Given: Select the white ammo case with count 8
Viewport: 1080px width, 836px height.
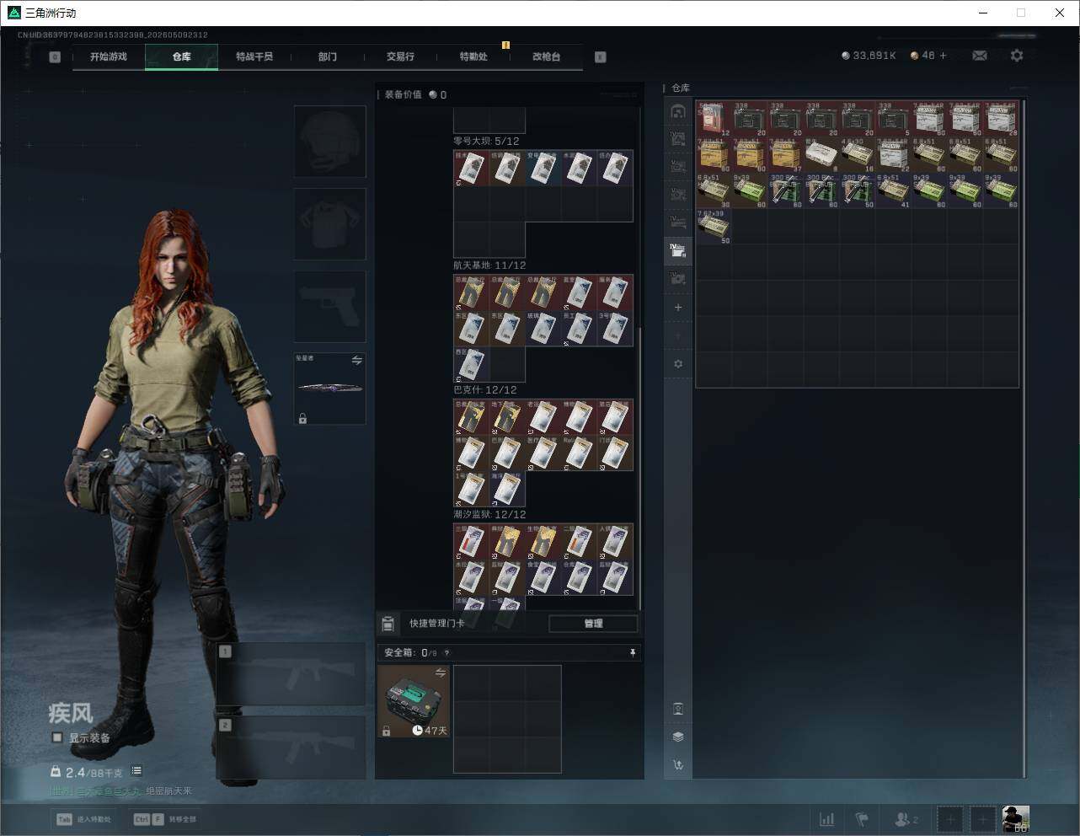Looking at the screenshot, I should click(821, 155).
